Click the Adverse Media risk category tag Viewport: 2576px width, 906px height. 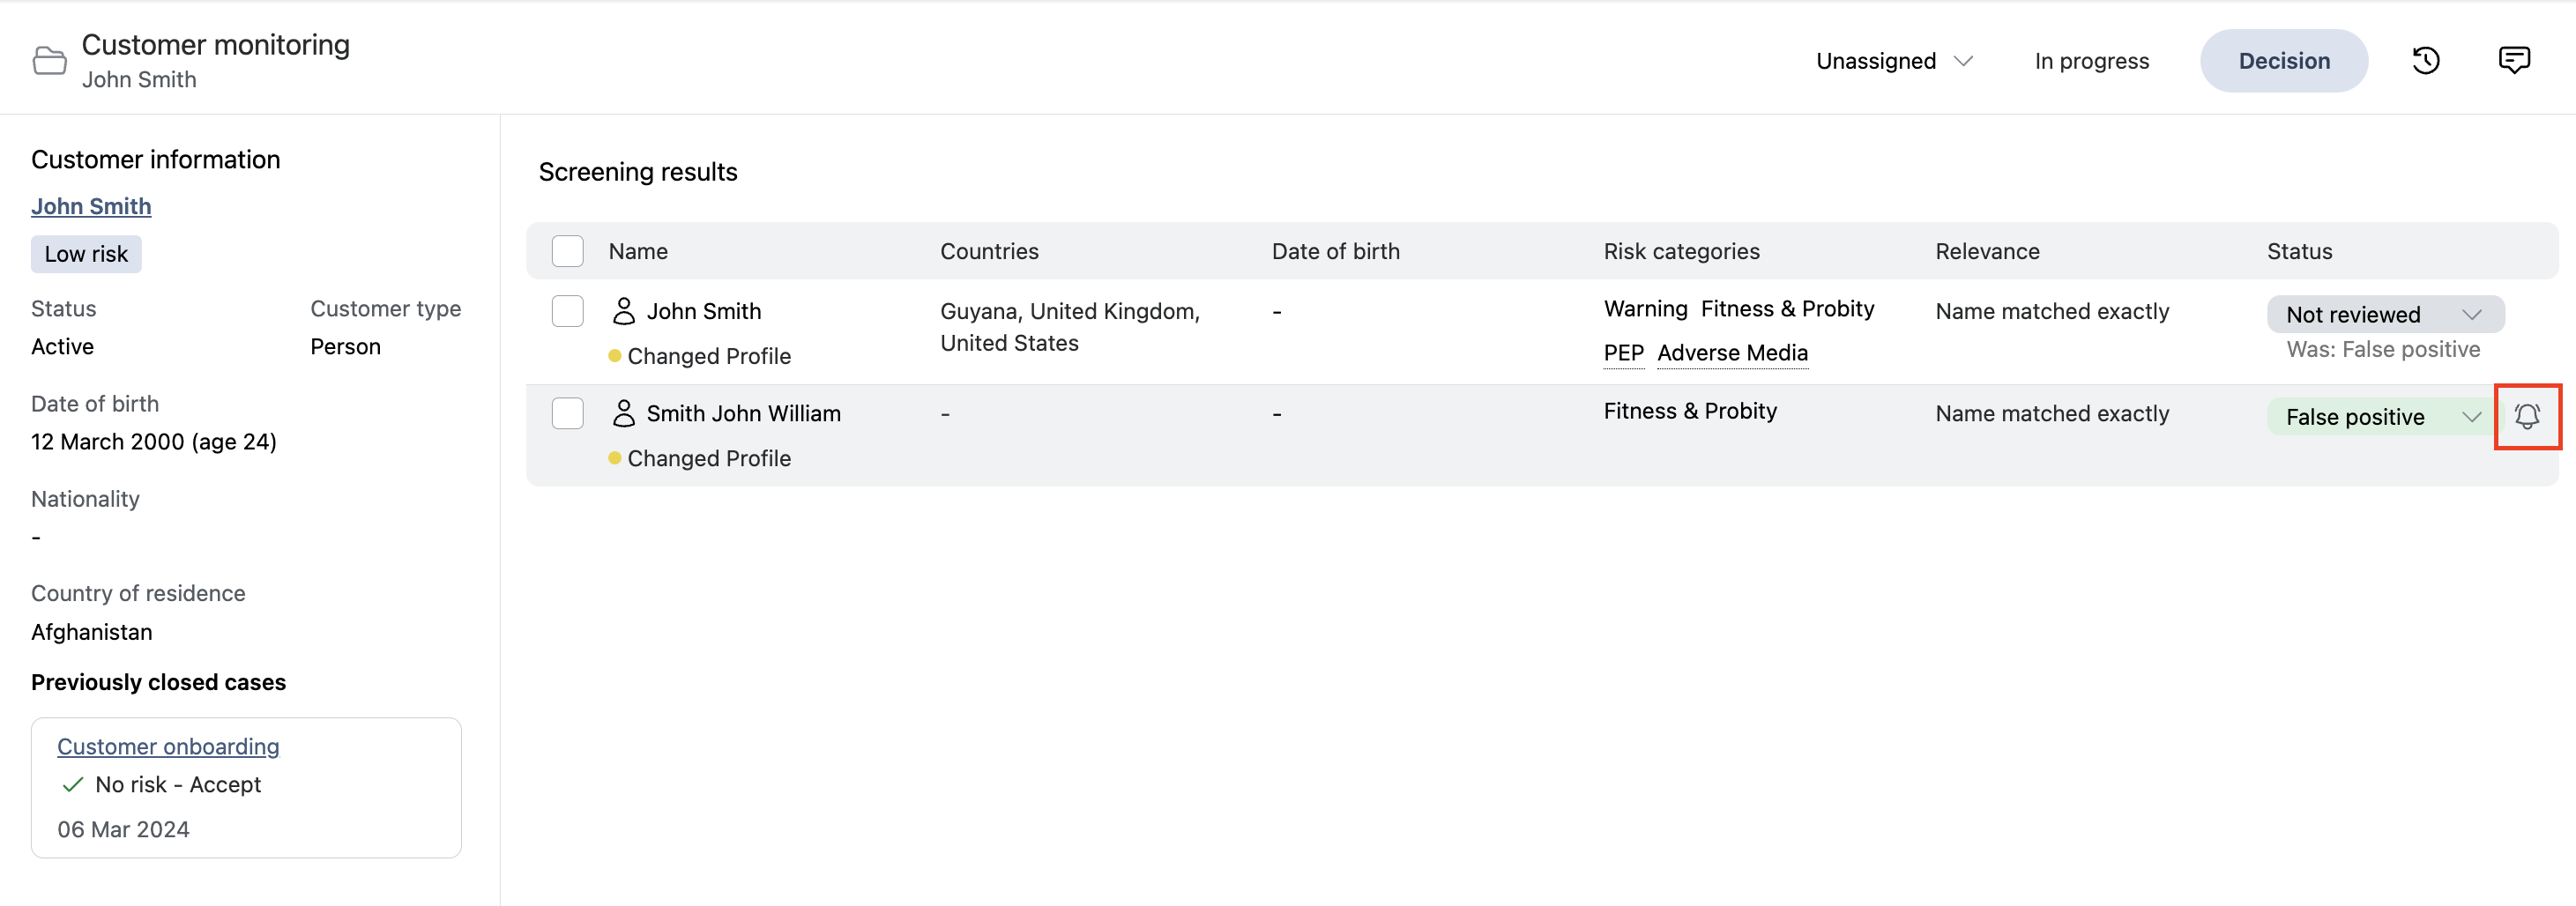pos(1731,353)
